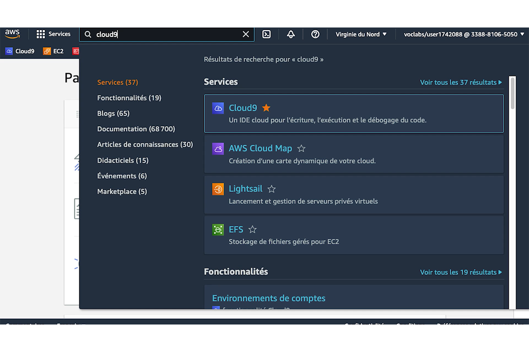Click the Cloud Map description Création d'une carte

302,161
